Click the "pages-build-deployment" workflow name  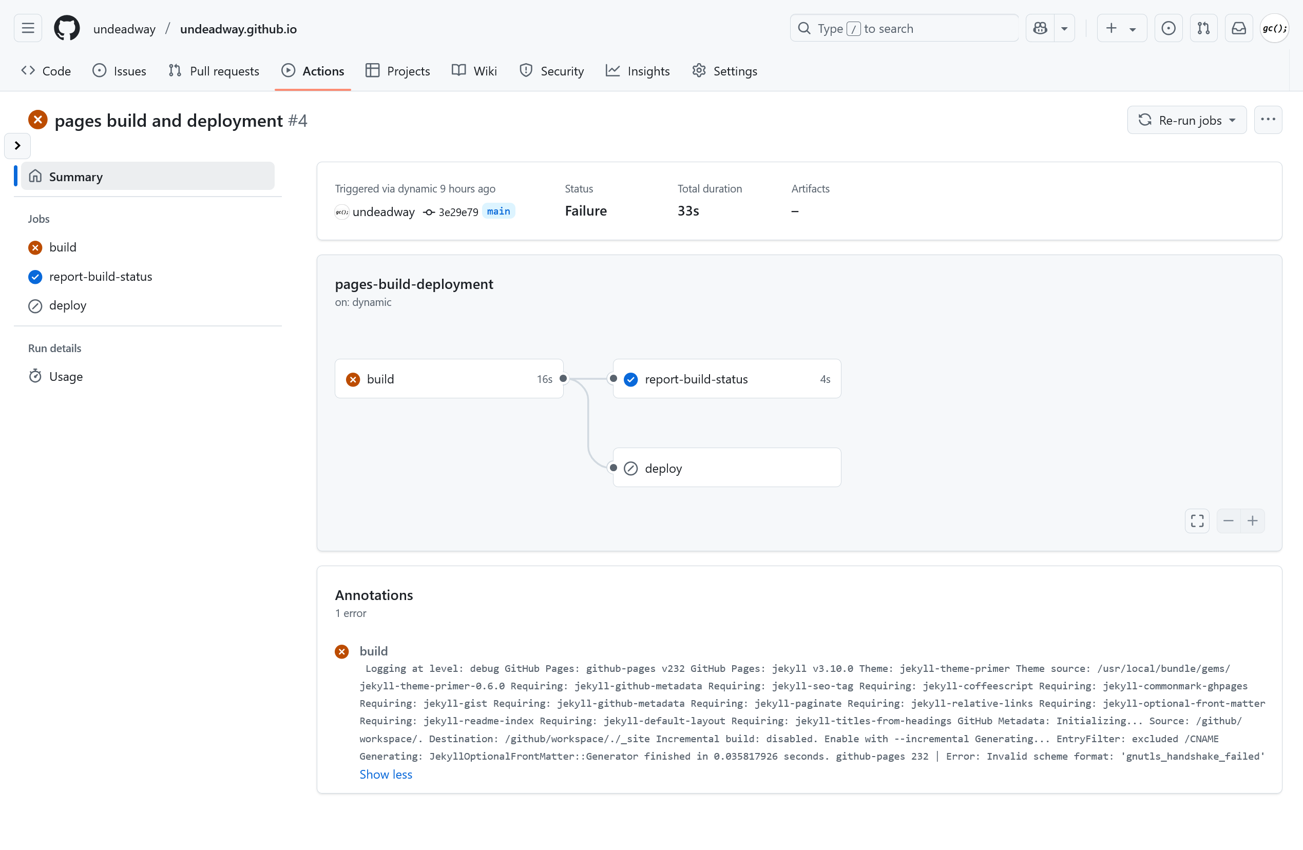coord(414,284)
